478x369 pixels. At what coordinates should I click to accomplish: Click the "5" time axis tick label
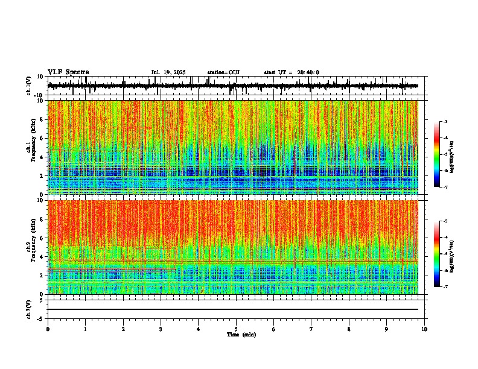tap(236, 329)
